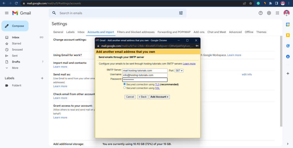Open Learn more under Grant access section
293x148 pixels.
point(60,118)
